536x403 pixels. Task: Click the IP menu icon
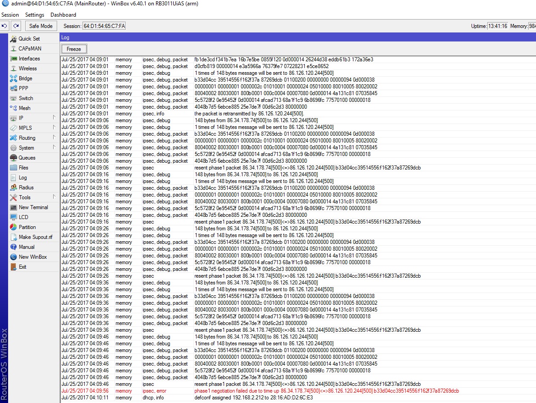tap(14, 118)
